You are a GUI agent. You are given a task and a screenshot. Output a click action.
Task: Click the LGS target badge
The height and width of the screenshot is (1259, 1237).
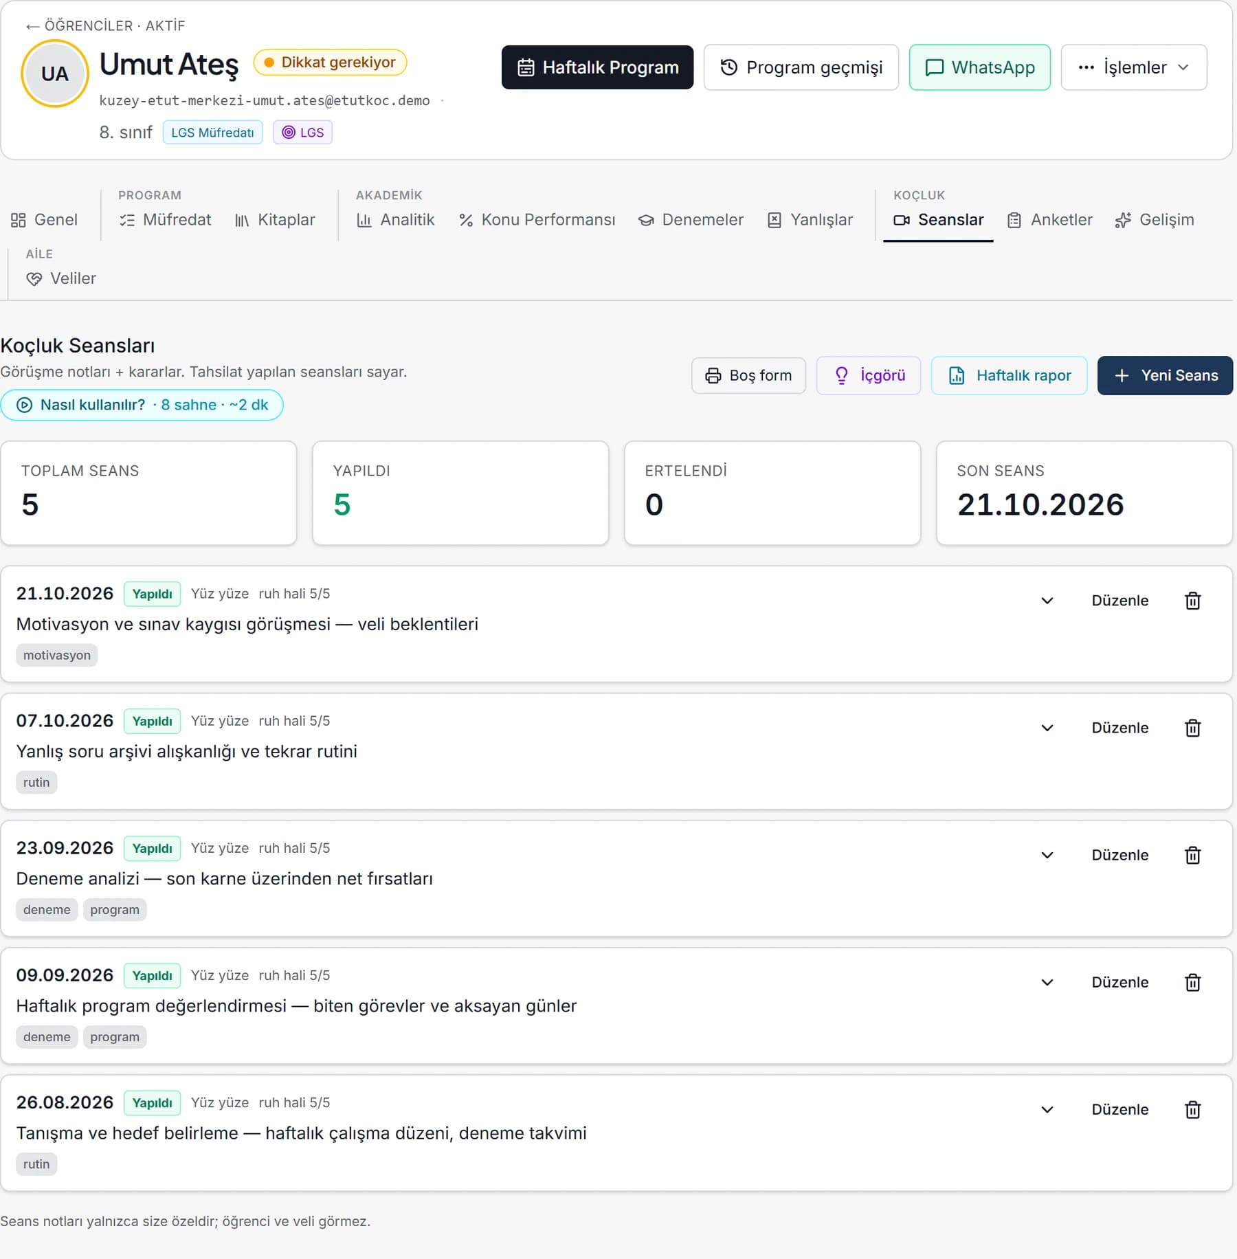pyautogui.click(x=302, y=133)
